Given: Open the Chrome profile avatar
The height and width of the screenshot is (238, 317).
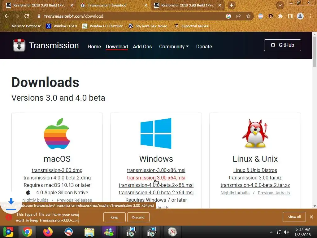Looking at the screenshot, I should point(300,16).
